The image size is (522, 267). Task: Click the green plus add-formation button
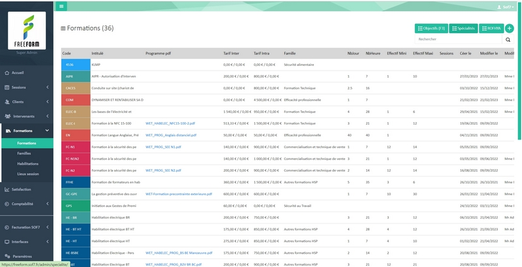tap(509, 28)
